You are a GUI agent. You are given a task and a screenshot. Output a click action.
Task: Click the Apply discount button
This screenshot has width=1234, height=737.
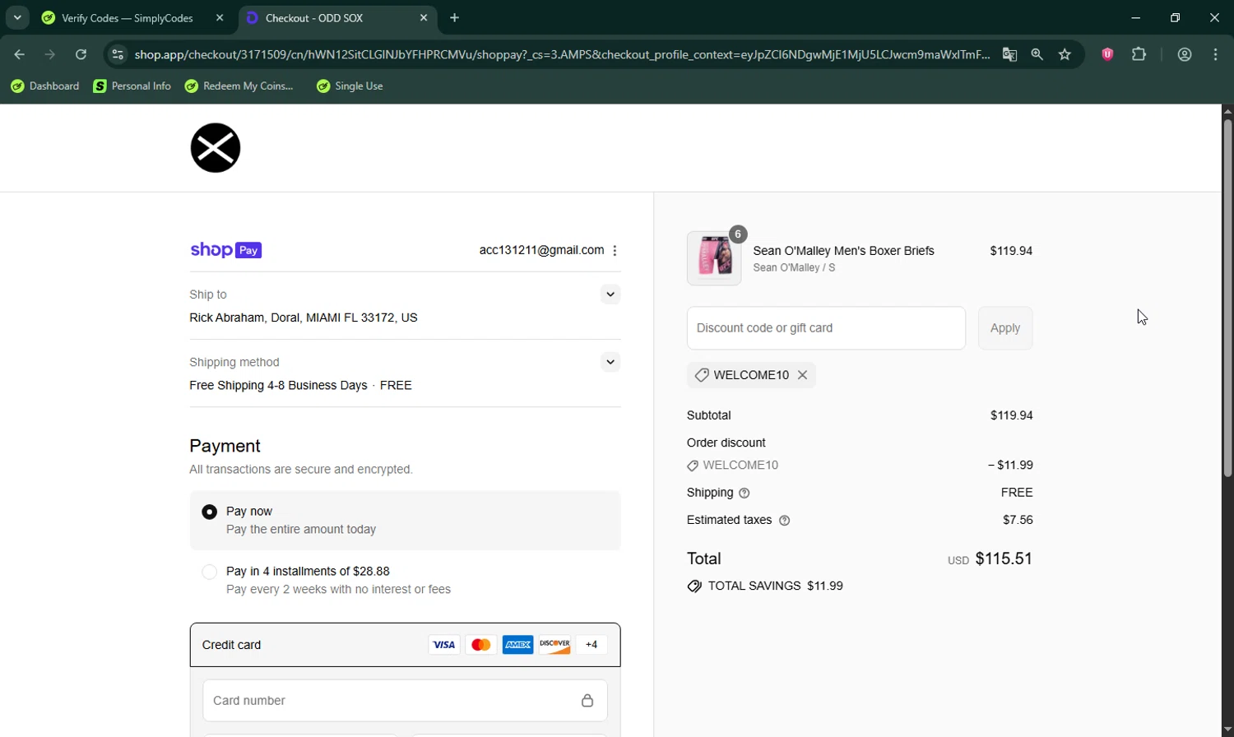[1005, 328]
